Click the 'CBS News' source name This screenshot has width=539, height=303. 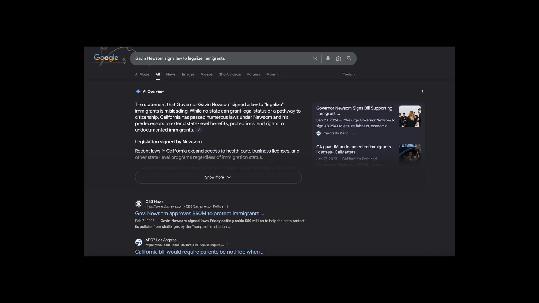(154, 201)
